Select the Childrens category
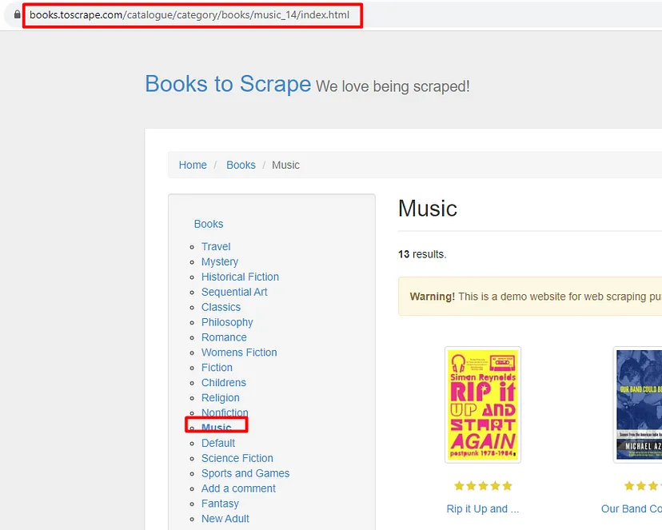The width and height of the screenshot is (662, 530). [224, 383]
